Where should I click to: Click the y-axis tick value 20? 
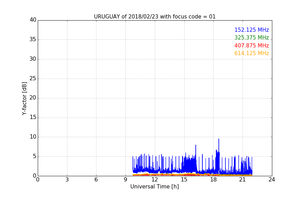tap(33, 98)
